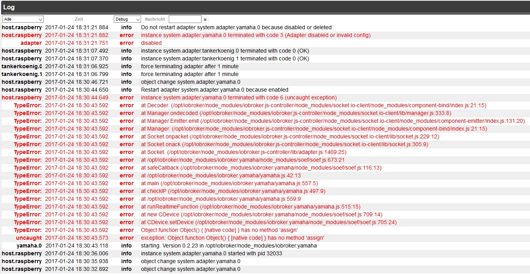Select message 'starting. Version 0.2.23'

[x=229, y=246]
